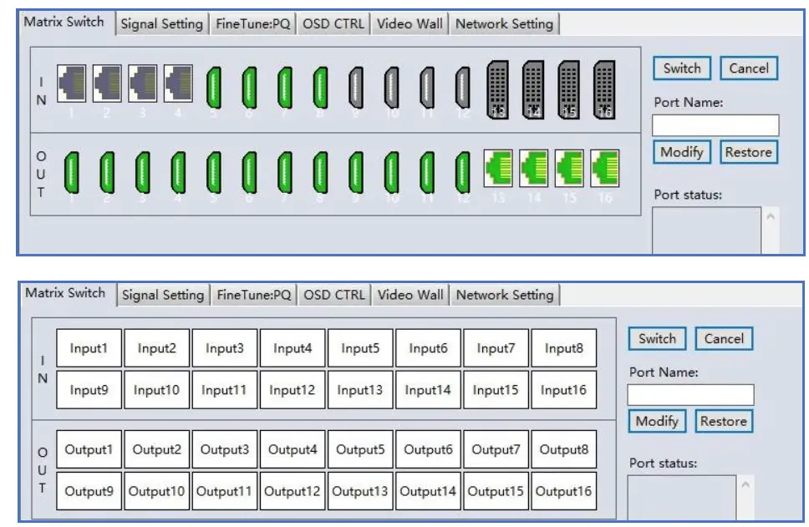
Task: Toggle the Input3 selection button
Action: pyautogui.click(x=225, y=348)
